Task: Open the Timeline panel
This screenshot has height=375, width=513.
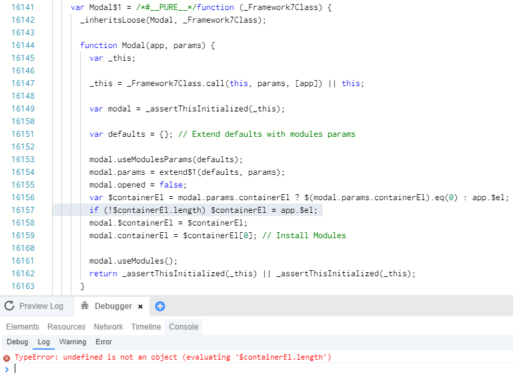Action: 146,326
